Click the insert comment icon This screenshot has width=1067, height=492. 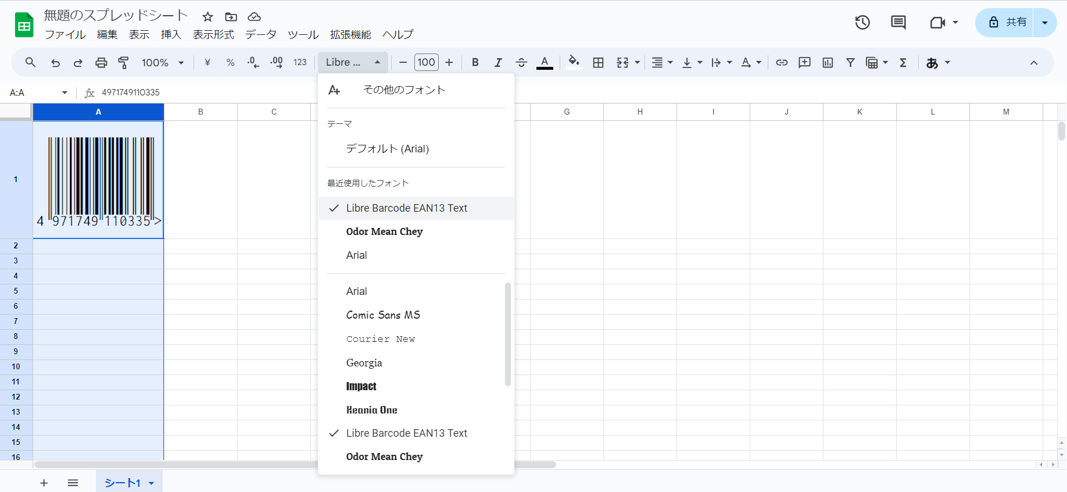pos(804,62)
